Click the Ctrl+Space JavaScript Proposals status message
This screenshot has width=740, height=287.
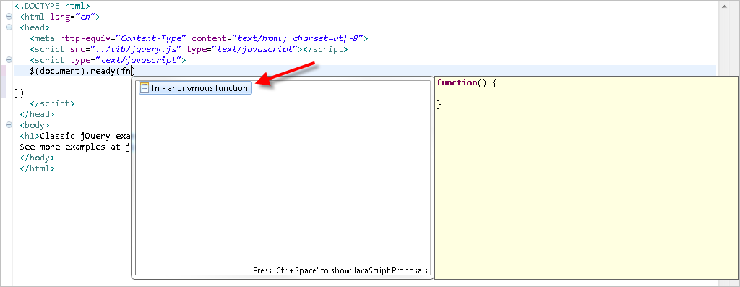[x=340, y=270]
